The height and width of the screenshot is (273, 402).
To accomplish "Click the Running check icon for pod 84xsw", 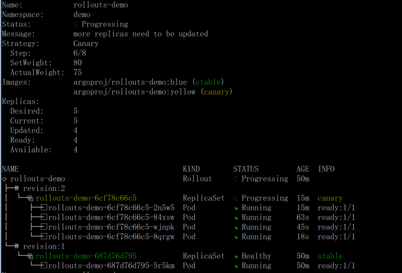I will pos(236,218).
